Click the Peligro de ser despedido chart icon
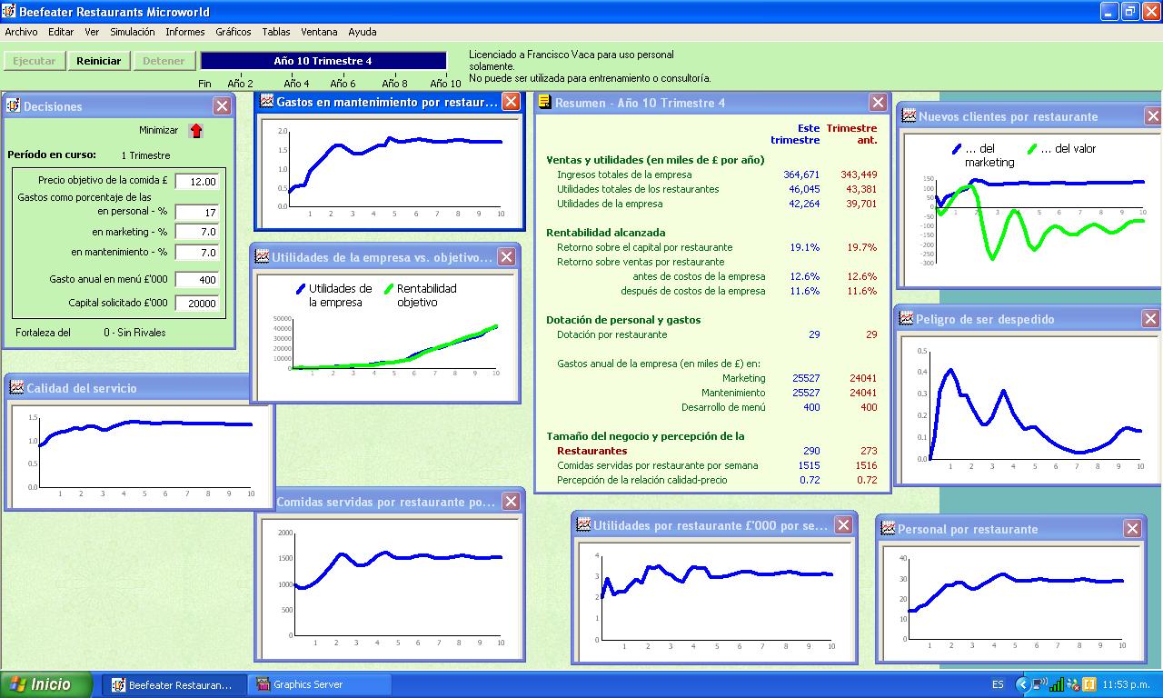 (906, 319)
